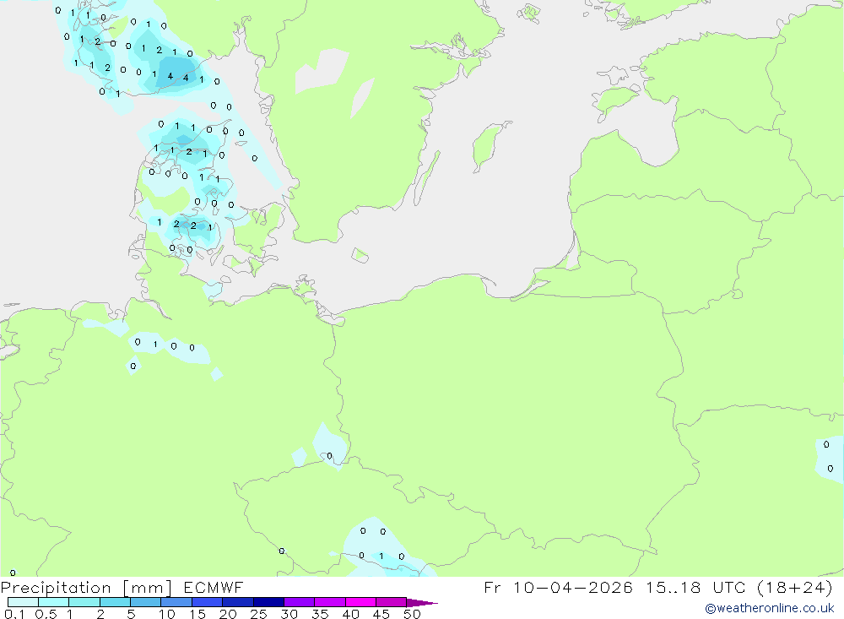Click the legend swatch between 0.1 and 0.5

23,602
